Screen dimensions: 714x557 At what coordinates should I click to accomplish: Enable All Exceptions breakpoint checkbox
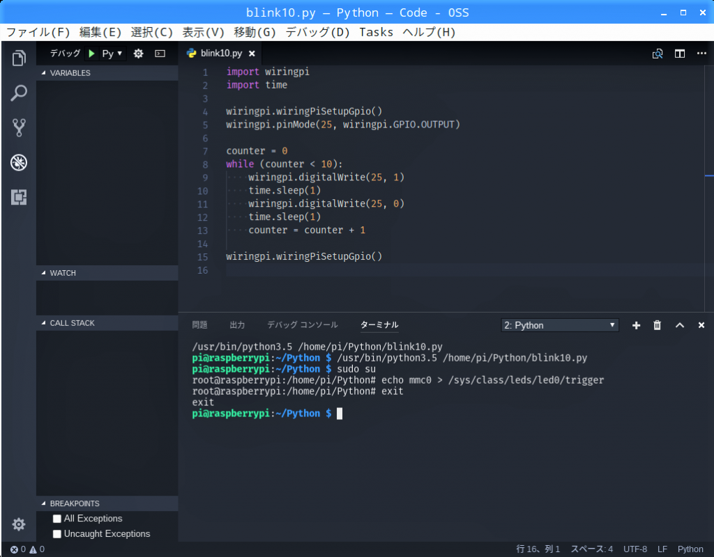57,519
